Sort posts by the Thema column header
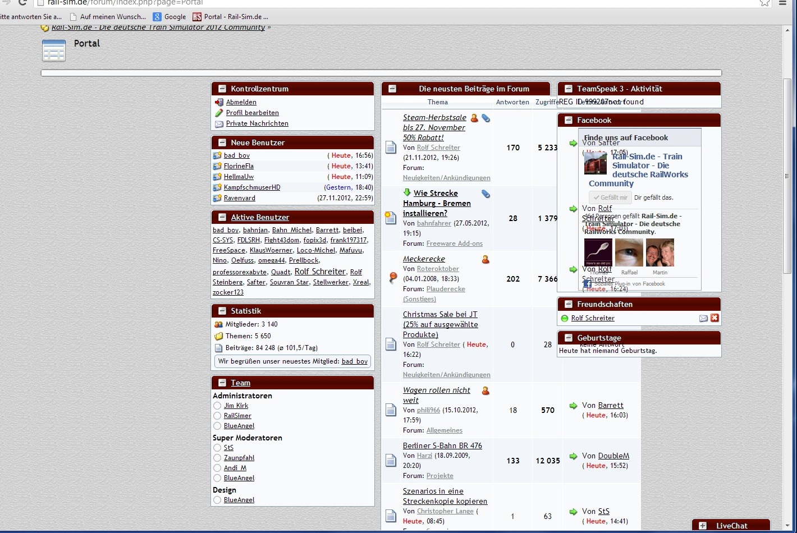797x533 pixels. 438,102
